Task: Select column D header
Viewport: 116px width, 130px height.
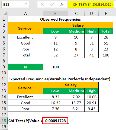Action: click(91, 14)
